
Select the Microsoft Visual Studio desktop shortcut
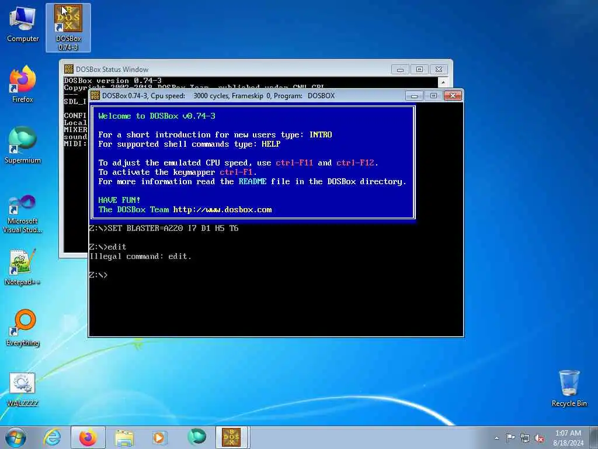coord(23,214)
